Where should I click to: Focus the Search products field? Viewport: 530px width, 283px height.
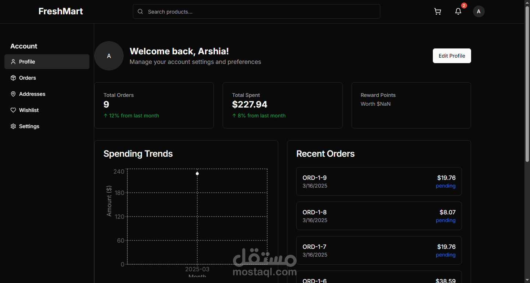pos(257,11)
